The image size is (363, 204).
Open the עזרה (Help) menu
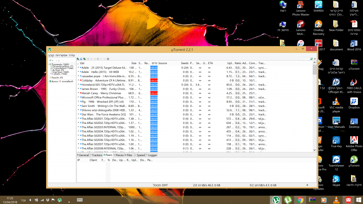pos(72,55)
